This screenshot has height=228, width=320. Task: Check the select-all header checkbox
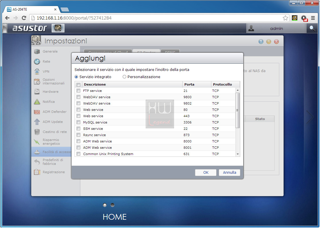pos(78,85)
